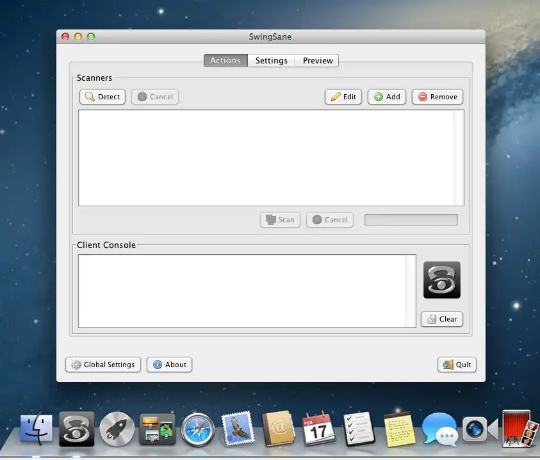Open Reminders checklist icon in Dock
The width and height of the screenshot is (540, 460).
[x=359, y=429]
